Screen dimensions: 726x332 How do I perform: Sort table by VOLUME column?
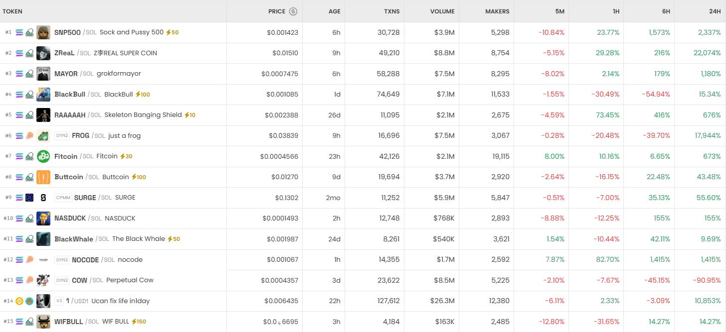tap(442, 11)
